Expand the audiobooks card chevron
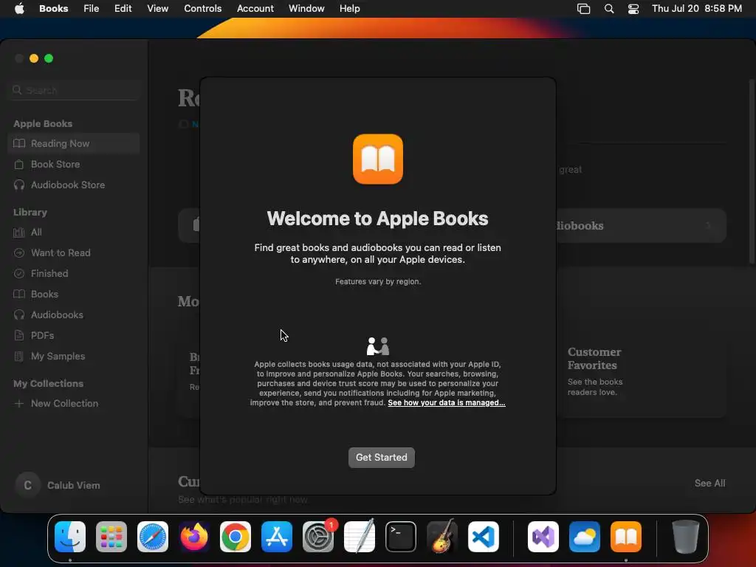The height and width of the screenshot is (567, 756). 709,226
